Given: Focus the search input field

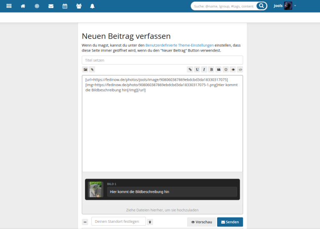Looking at the screenshot, I should [224, 6].
